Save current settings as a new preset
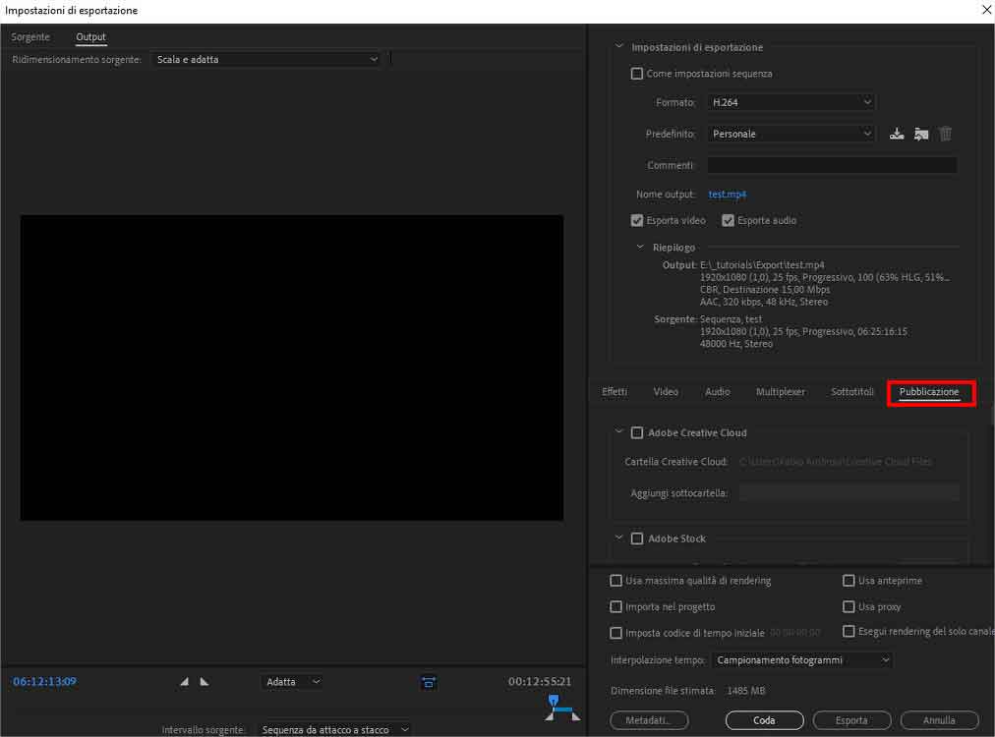995x737 pixels. tap(896, 133)
